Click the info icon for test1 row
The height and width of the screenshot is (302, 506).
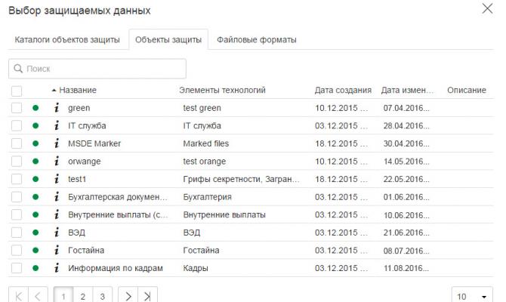(x=56, y=179)
